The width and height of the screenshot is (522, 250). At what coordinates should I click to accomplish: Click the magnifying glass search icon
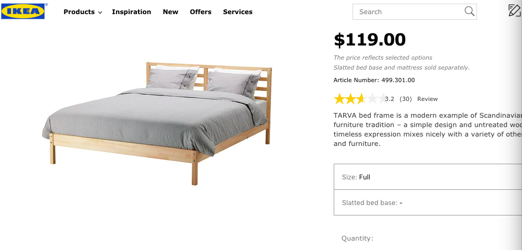469,12
